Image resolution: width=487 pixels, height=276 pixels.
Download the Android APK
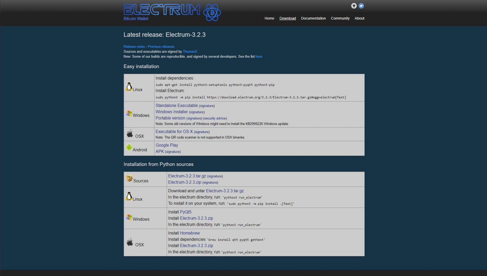click(160, 151)
